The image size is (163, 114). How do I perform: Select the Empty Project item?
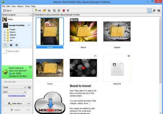pos(11,51)
